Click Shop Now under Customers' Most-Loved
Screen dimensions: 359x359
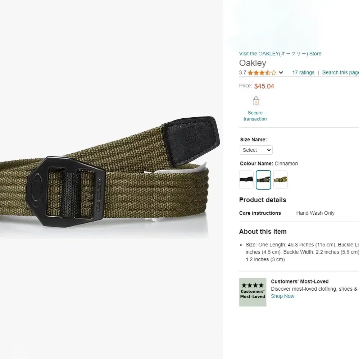click(282, 296)
